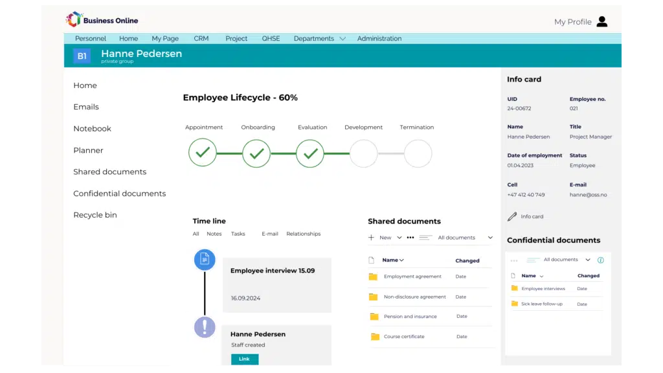
Task: Sort Shared documents by Changed column
Action: pyautogui.click(x=467, y=260)
